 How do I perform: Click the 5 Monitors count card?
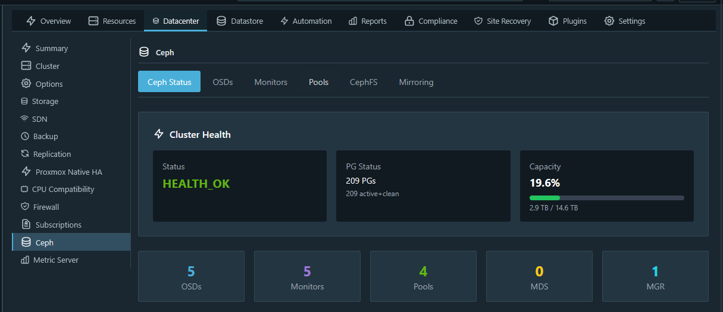coord(307,276)
